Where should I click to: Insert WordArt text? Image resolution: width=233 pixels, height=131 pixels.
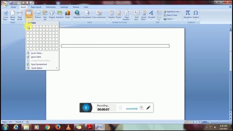point(151,15)
